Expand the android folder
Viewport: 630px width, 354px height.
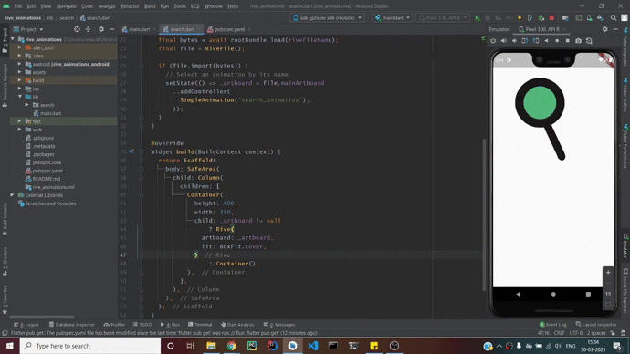click(x=20, y=64)
